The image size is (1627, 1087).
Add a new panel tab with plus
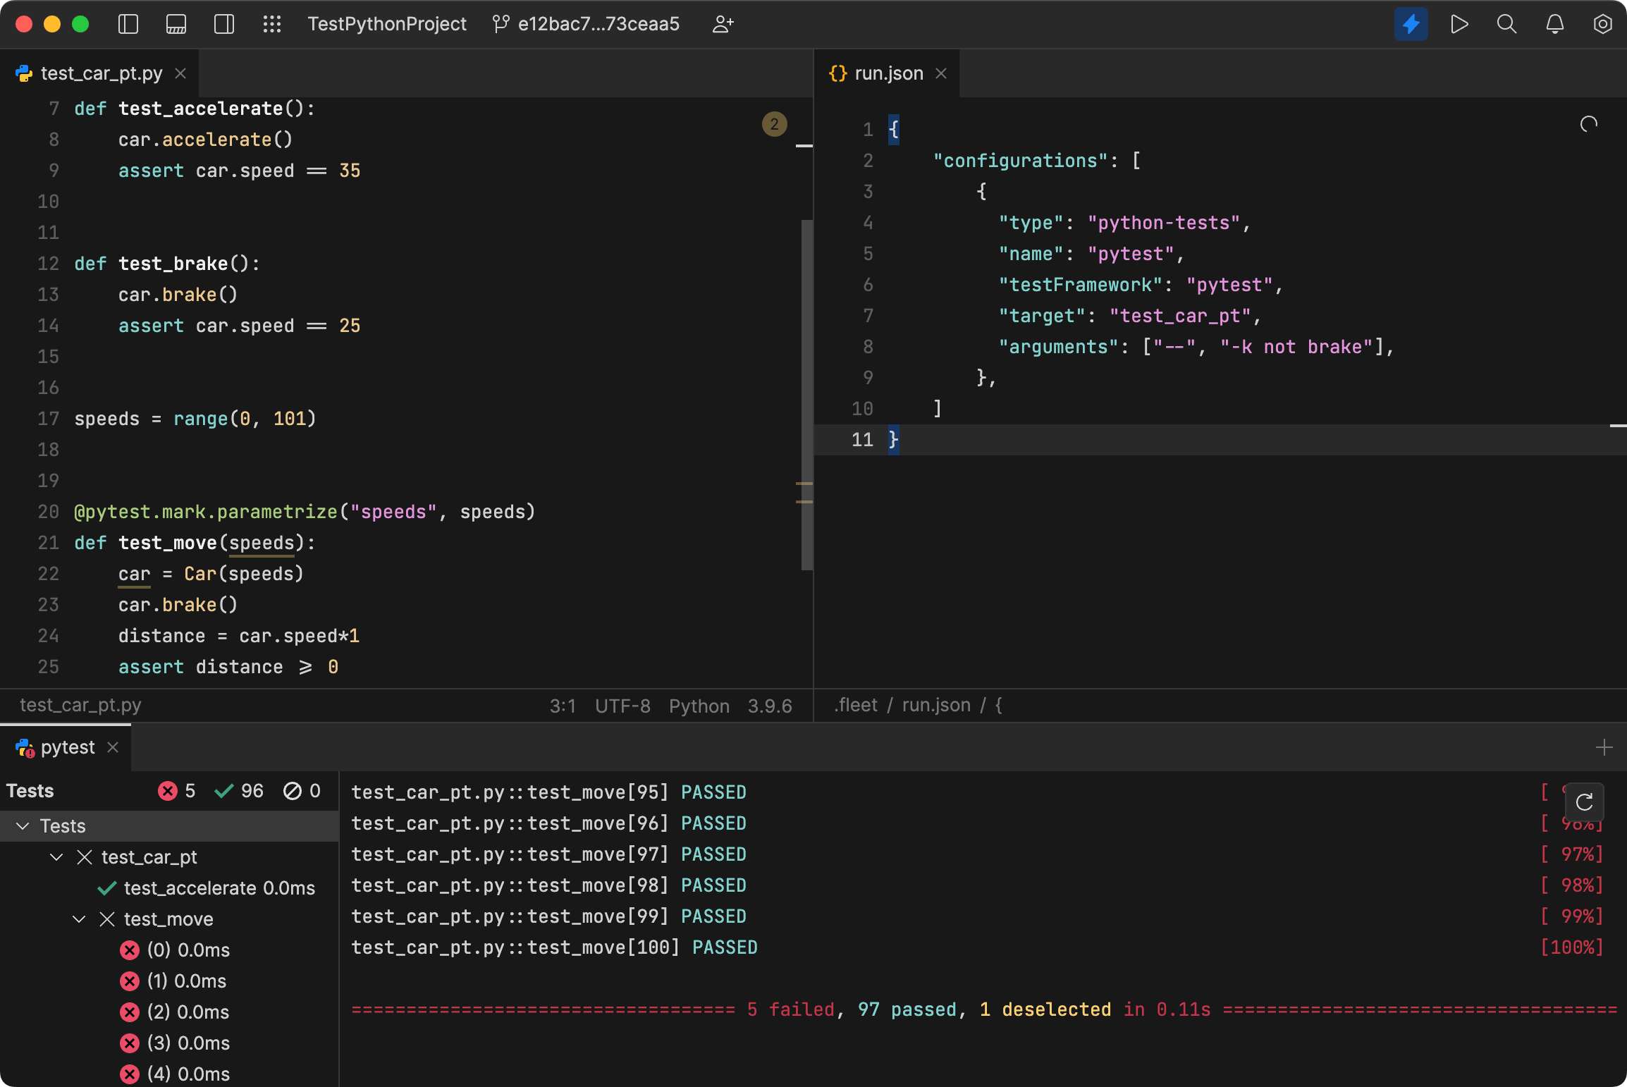[1604, 747]
